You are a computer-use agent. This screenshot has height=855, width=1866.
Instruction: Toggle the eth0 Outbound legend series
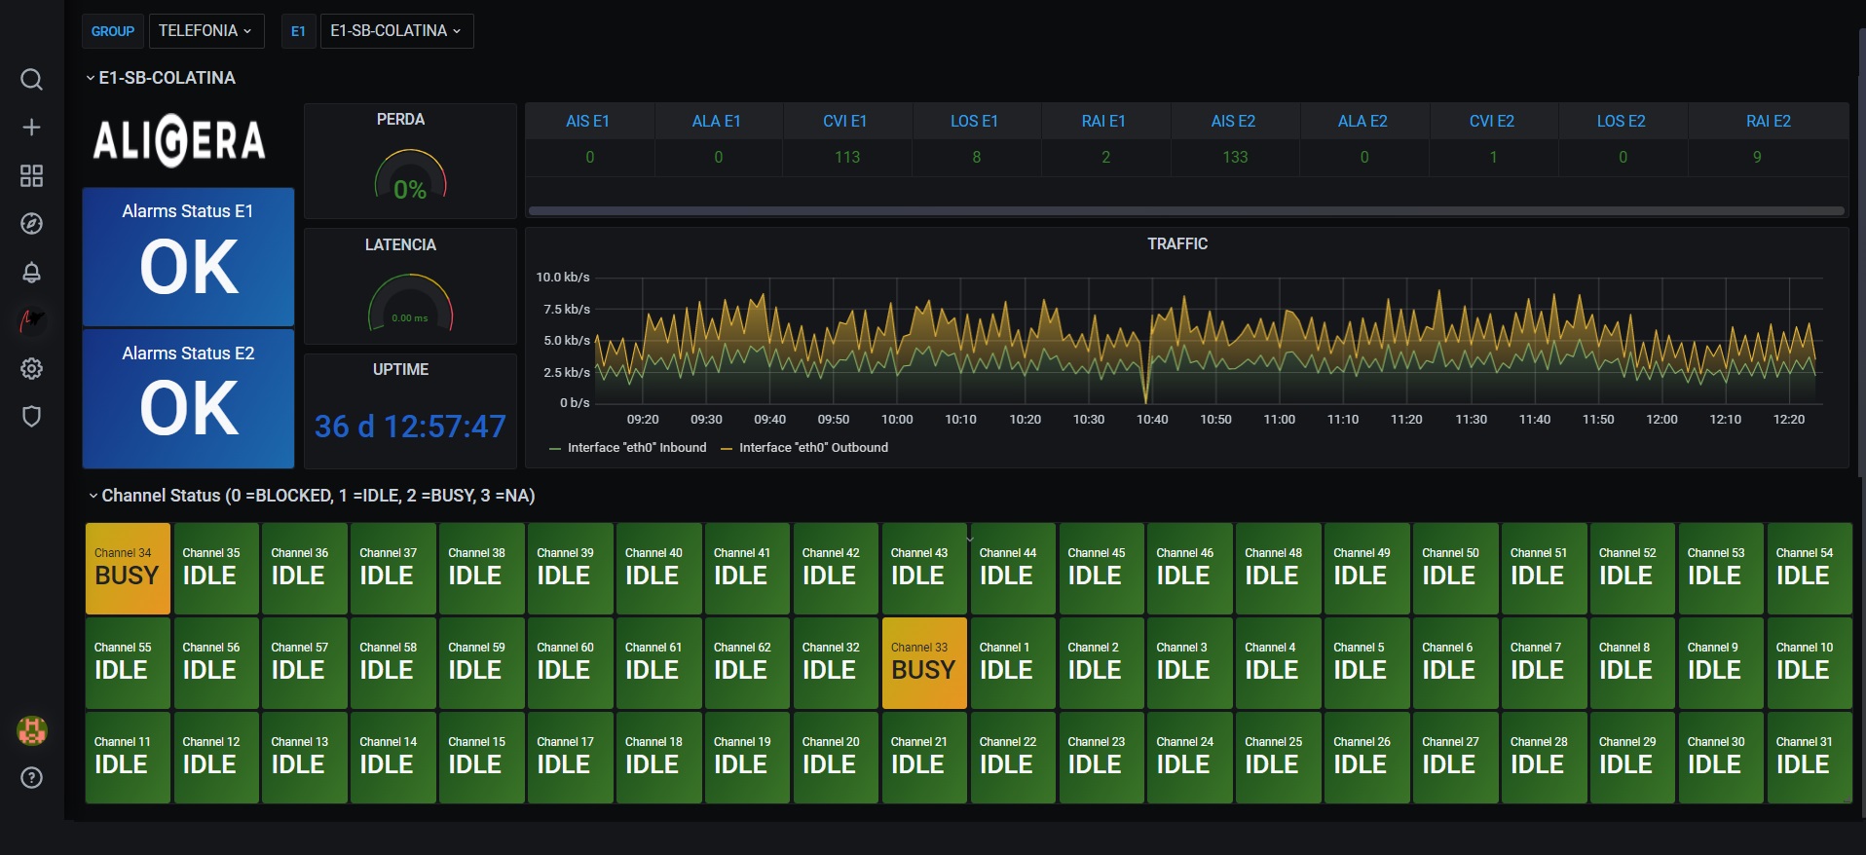(812, 448)
